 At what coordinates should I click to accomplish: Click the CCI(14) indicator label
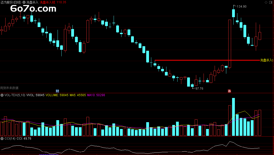10,139
